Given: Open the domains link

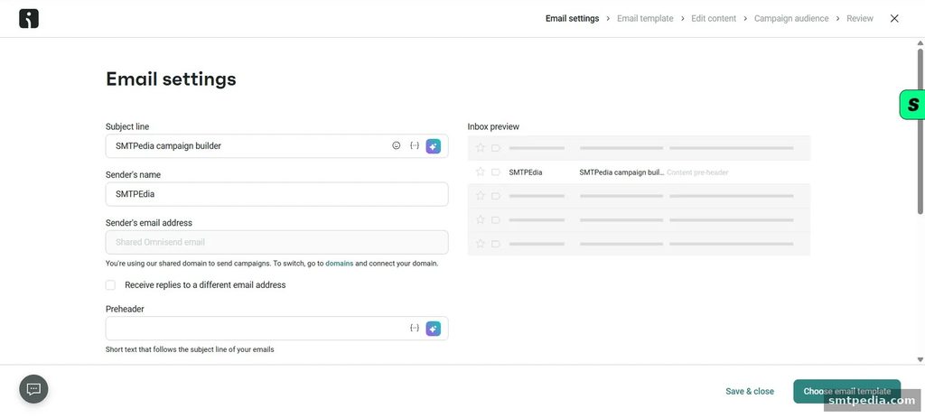Looking at the screenshot, I should [x=340, y=264].
